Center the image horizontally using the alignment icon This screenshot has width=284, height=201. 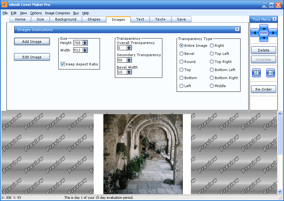coord(270,73)
